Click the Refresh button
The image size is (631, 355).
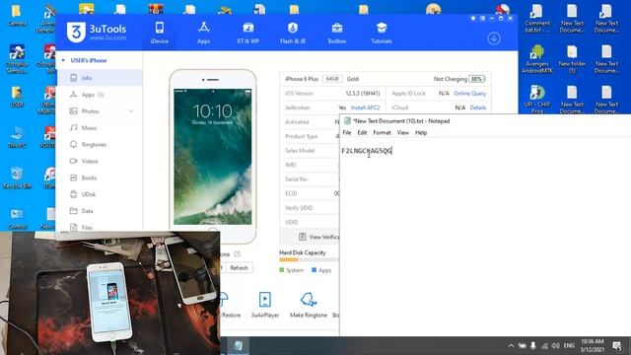click(239, 267)
